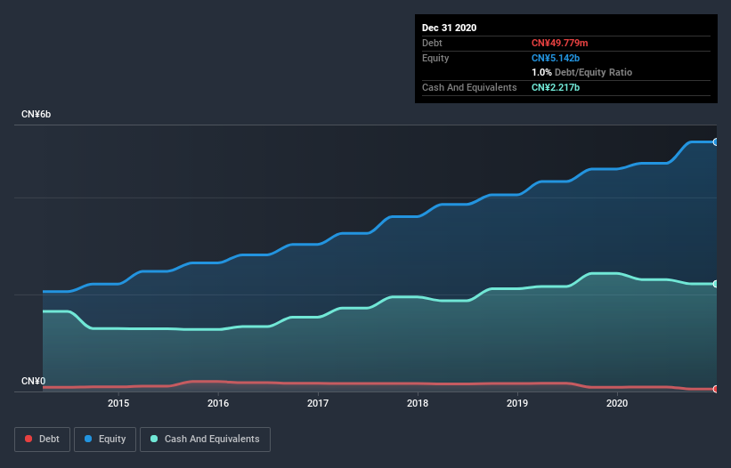The width and height of the screenshot is (731, 468).
Task: Click the 2019 x-axis label
Action: click(x=517, y=403)
